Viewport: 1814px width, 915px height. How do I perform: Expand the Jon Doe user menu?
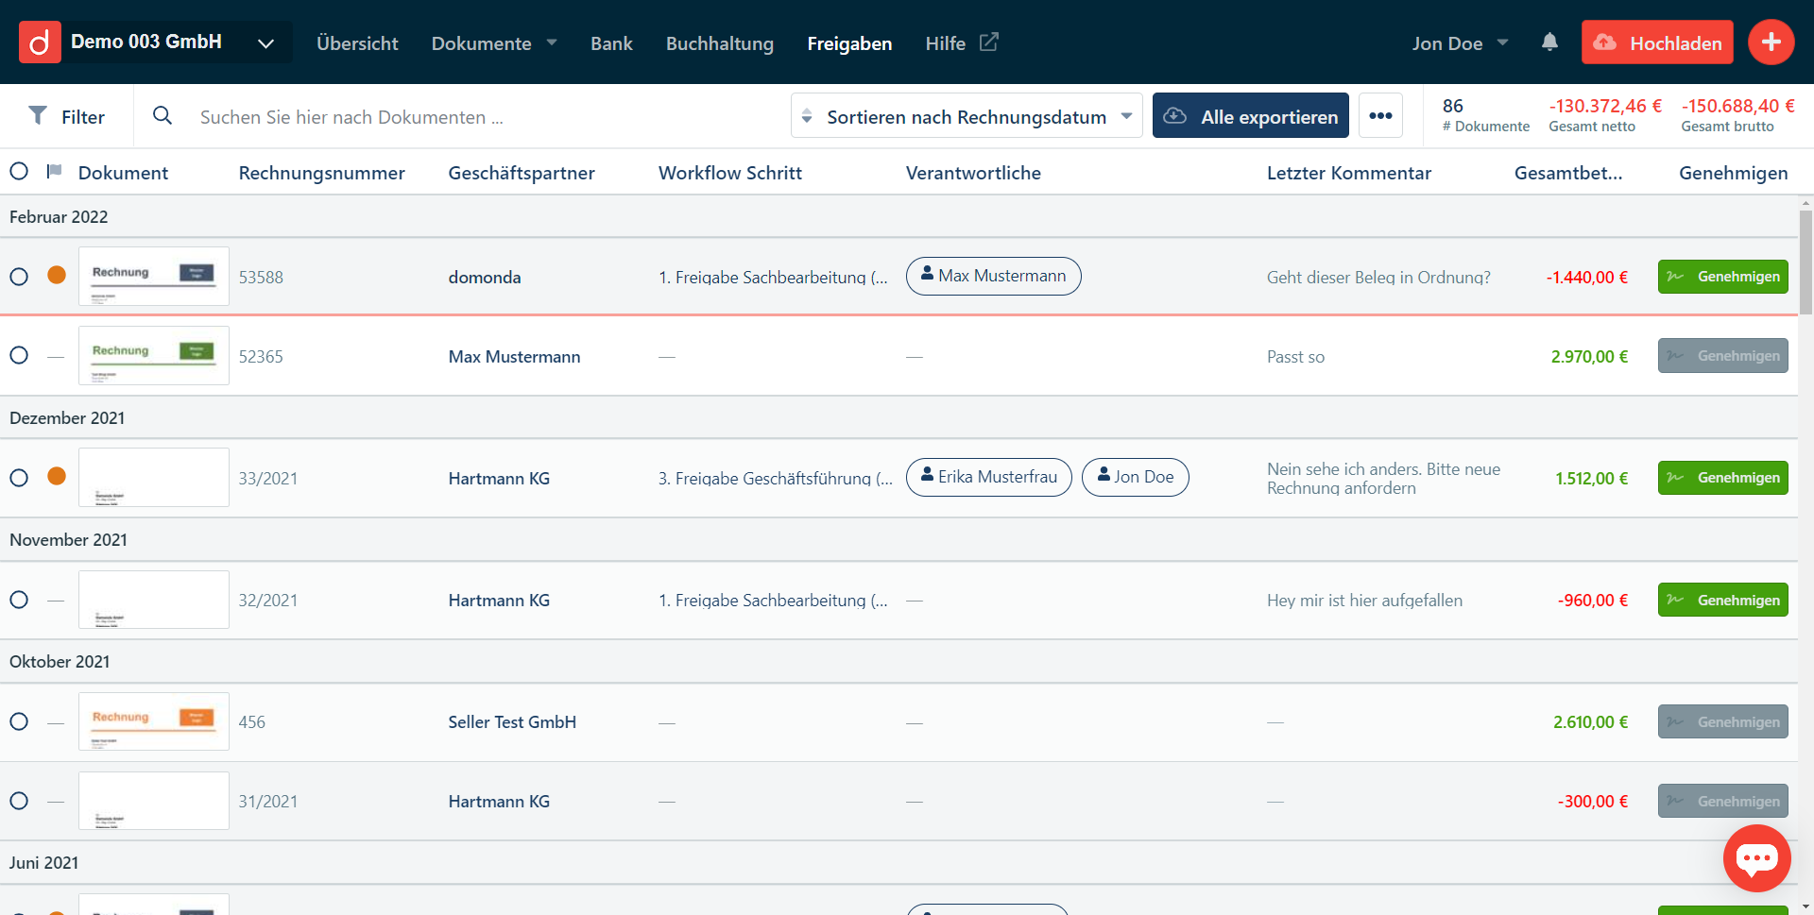[x=1460, y=43]
